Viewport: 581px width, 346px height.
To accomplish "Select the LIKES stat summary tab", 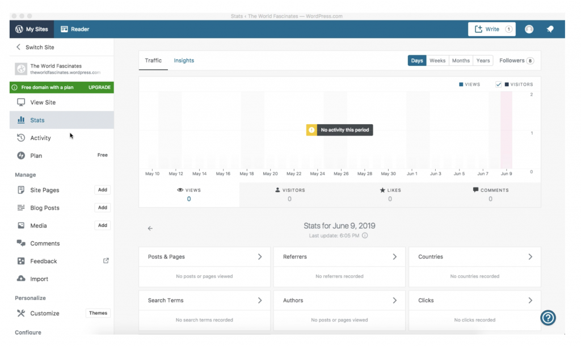I will coord(390,195).
